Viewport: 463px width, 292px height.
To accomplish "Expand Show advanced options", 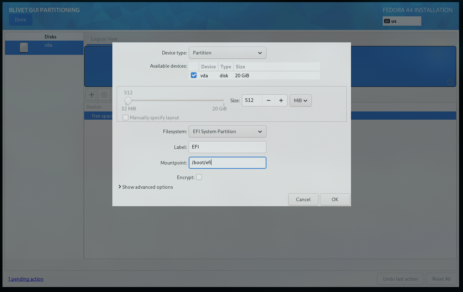I will [146, 187].
